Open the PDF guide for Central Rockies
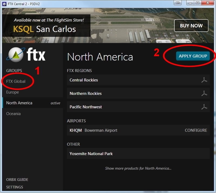216x193 pixels. pyautogui.click(x=204, y=80)
